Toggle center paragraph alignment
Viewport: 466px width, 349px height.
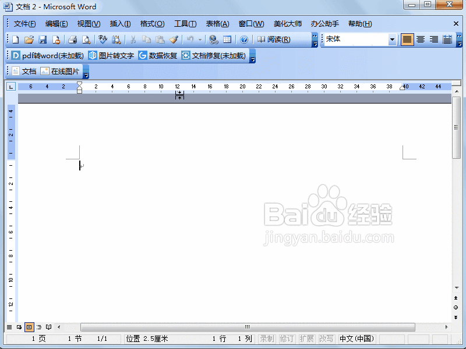(x=421, y=39)
